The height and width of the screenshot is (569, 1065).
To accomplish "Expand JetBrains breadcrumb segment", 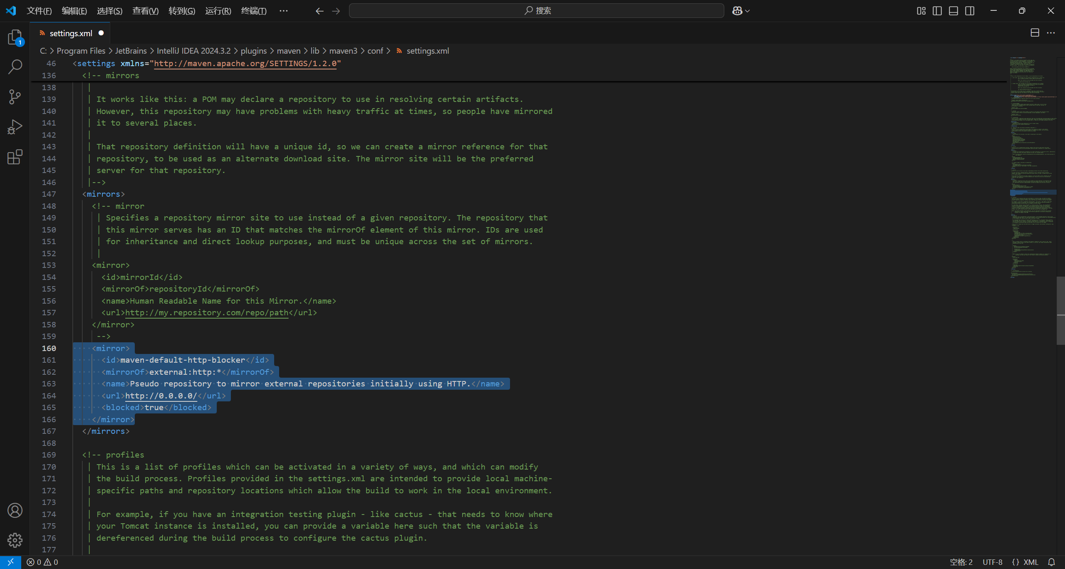I will tap(131, 51).
